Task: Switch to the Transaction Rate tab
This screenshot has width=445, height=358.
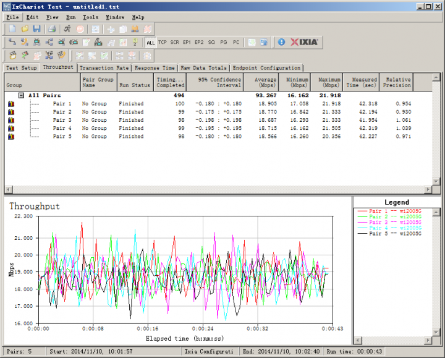Action: pos(104,68)
